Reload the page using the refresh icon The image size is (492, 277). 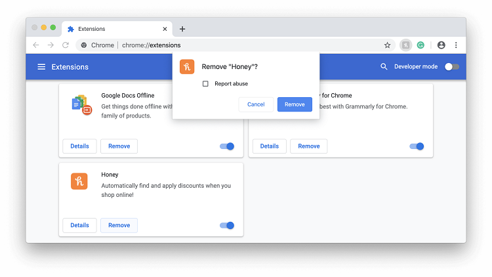pyautogui.click(x=66, y=45)
